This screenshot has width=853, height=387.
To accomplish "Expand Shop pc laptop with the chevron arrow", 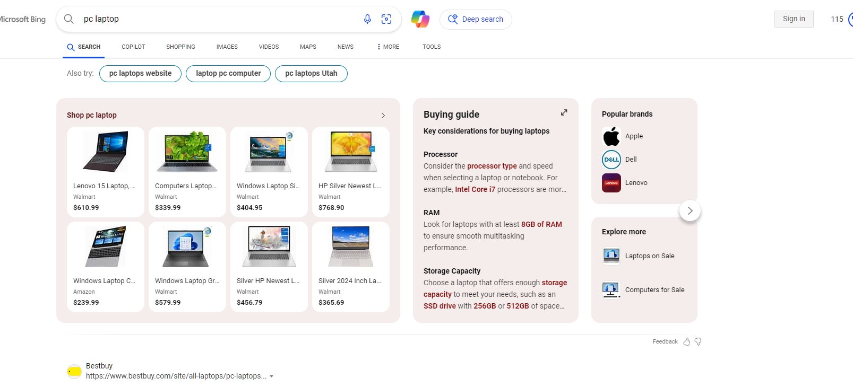I will pyautogui.click(x=383, y=116).
